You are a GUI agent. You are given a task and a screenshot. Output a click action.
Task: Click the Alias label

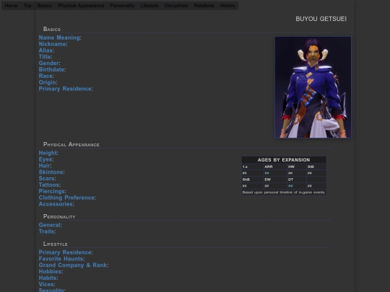pyautogui.click(x=45, y=50)
